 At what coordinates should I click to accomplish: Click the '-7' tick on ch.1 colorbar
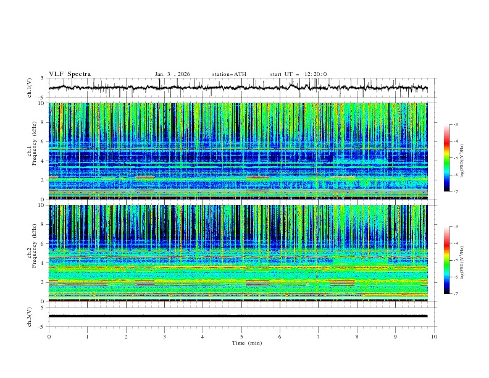(x=455, y=191)
